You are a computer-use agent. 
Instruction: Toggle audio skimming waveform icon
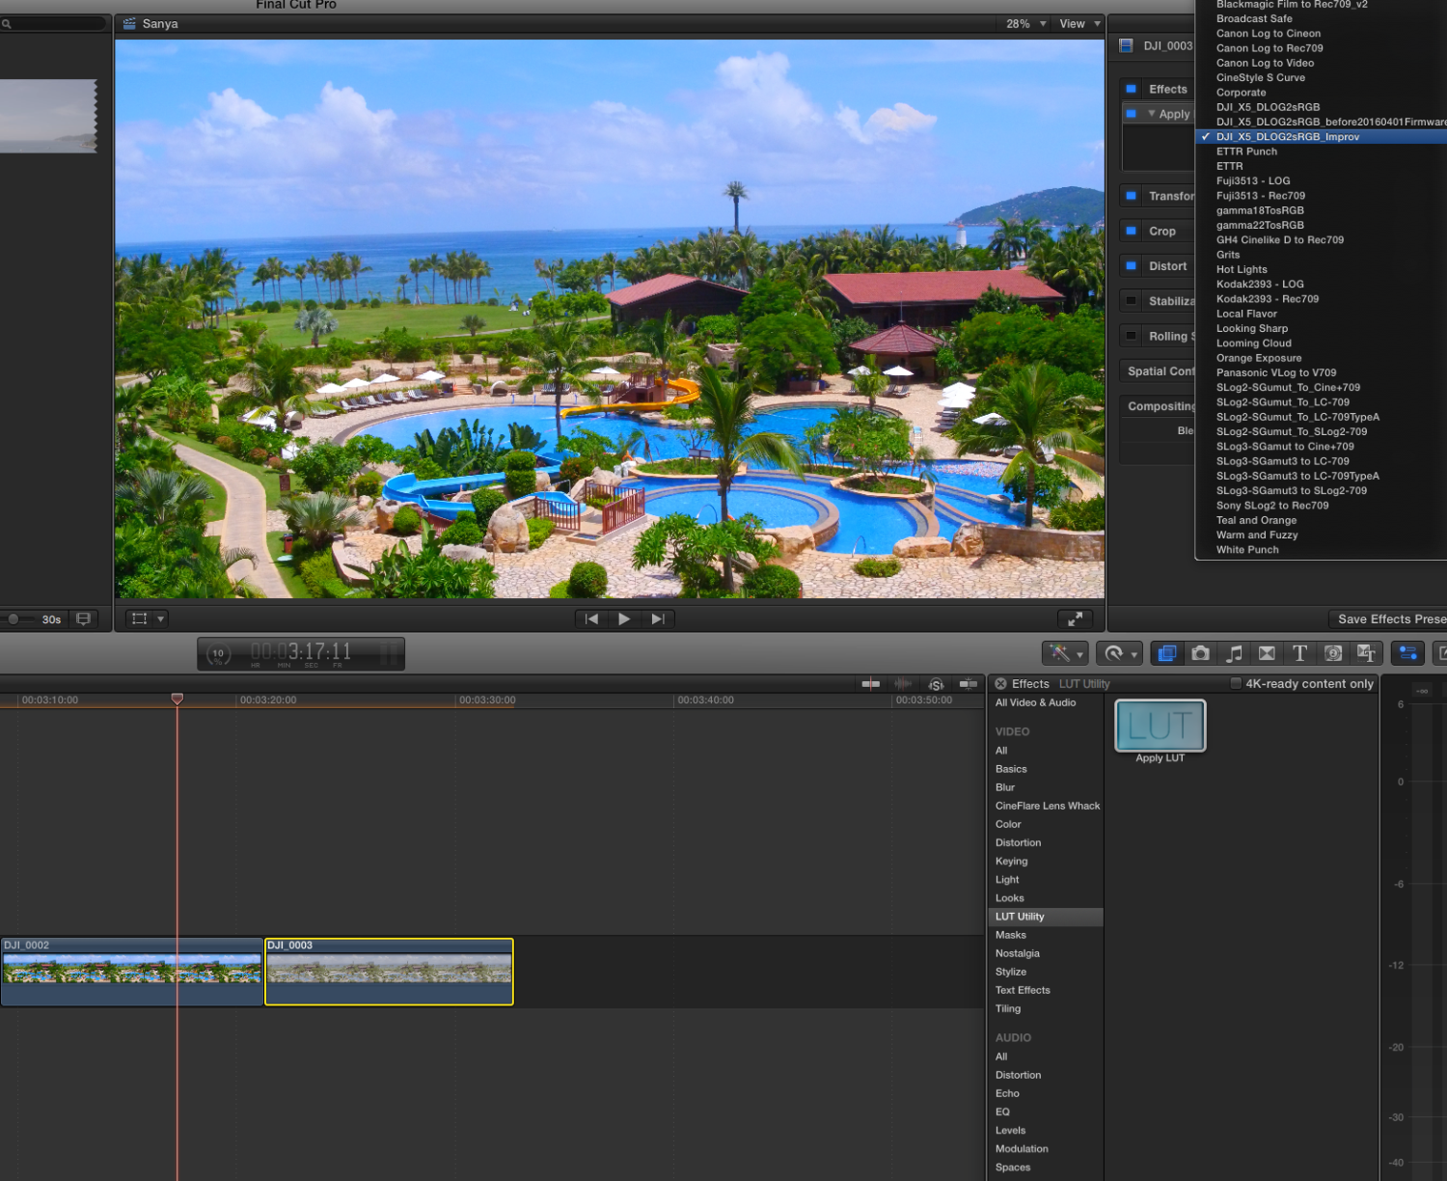903,683
